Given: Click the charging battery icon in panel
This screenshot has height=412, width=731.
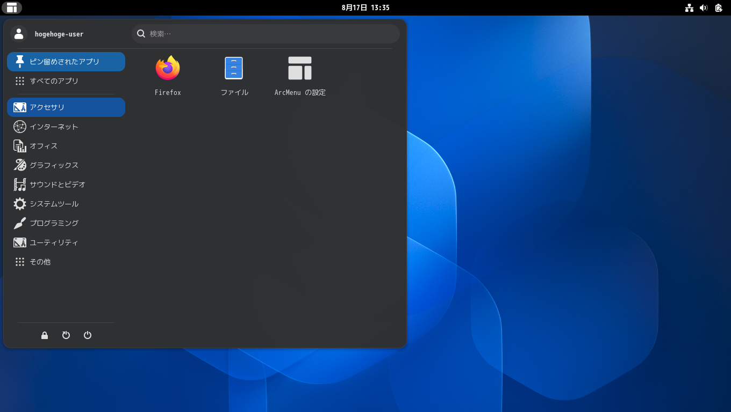Looking at the screenshot, I should tap(719, 8).
